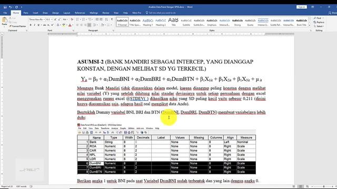Apply the Title style

[x=173, y=22]
